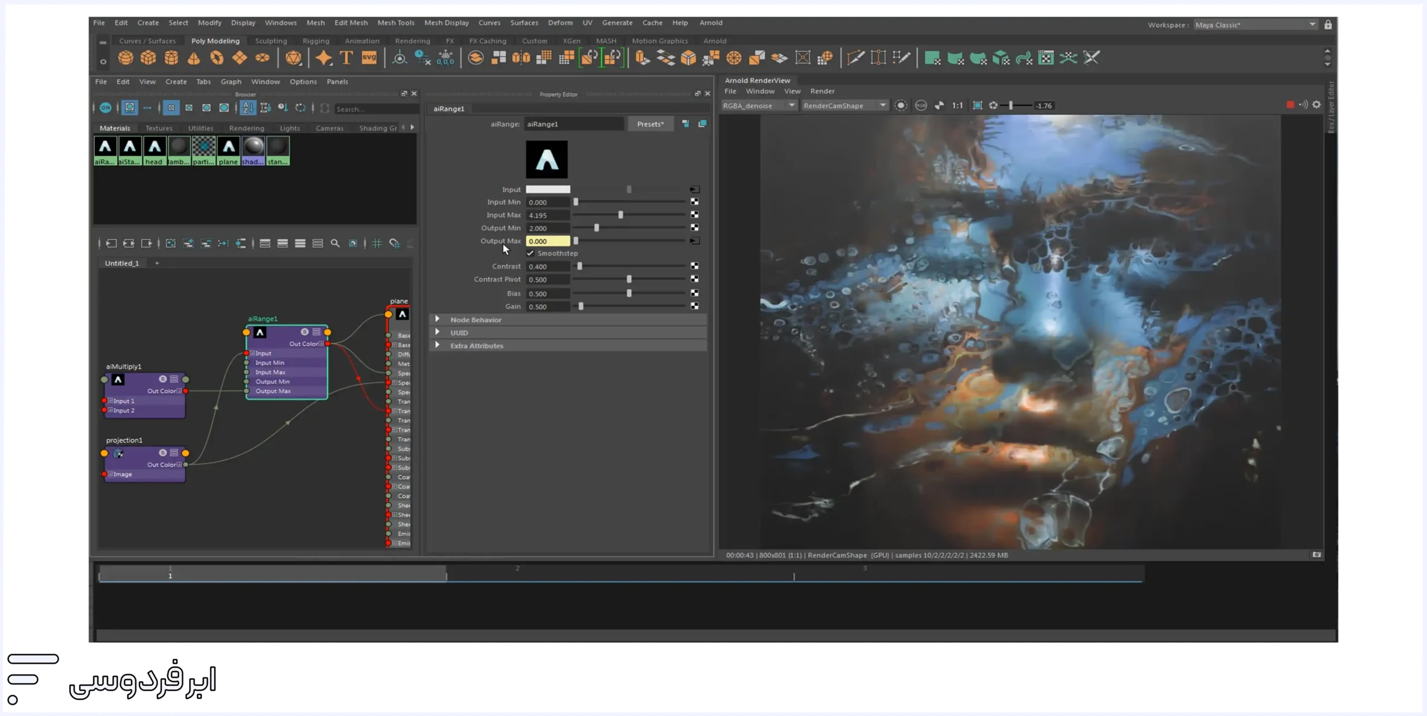Select the Polygon Cube creation tool

tap(148, 58)
